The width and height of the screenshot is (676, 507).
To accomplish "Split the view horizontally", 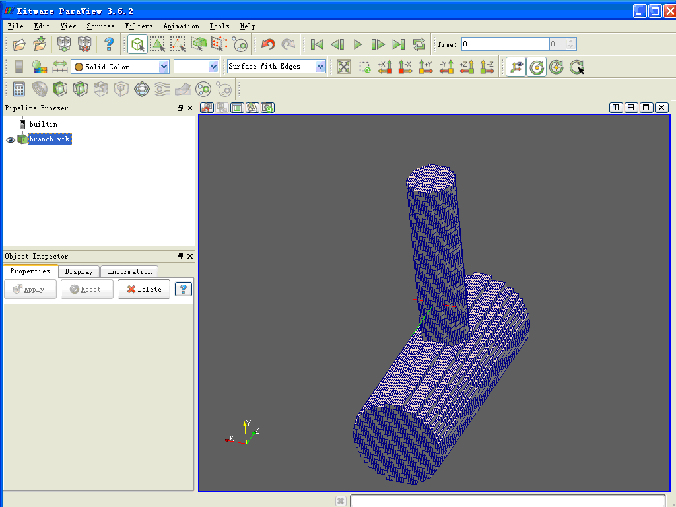I will coord(616,108).
